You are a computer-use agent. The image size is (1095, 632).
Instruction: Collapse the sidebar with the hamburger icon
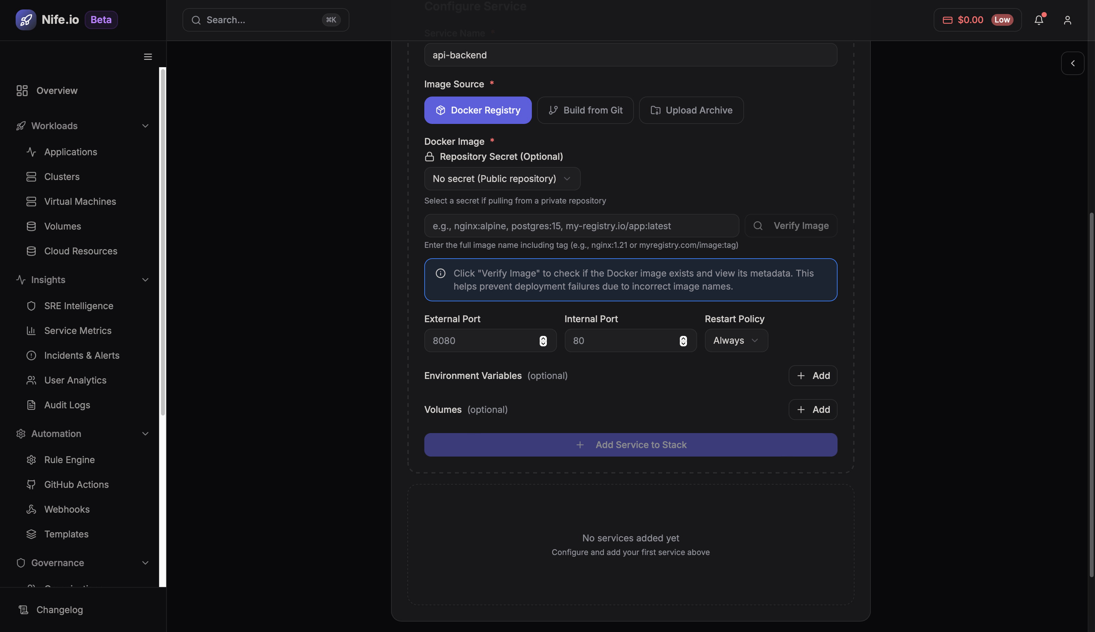point(147,56)
